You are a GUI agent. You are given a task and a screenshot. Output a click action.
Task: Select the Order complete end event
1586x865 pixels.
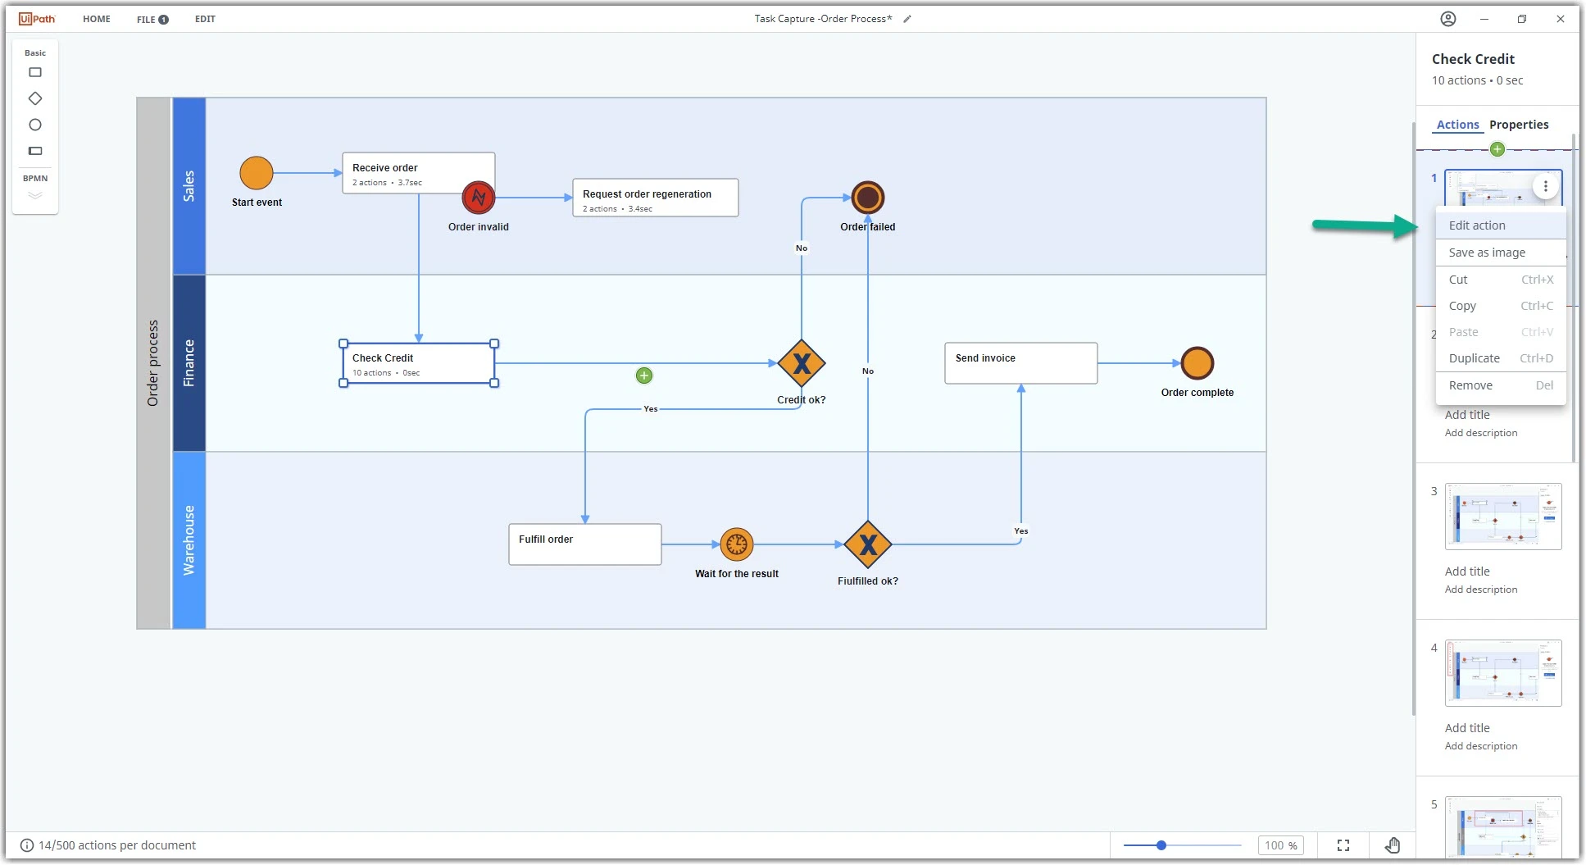[x=1197, y=363]
